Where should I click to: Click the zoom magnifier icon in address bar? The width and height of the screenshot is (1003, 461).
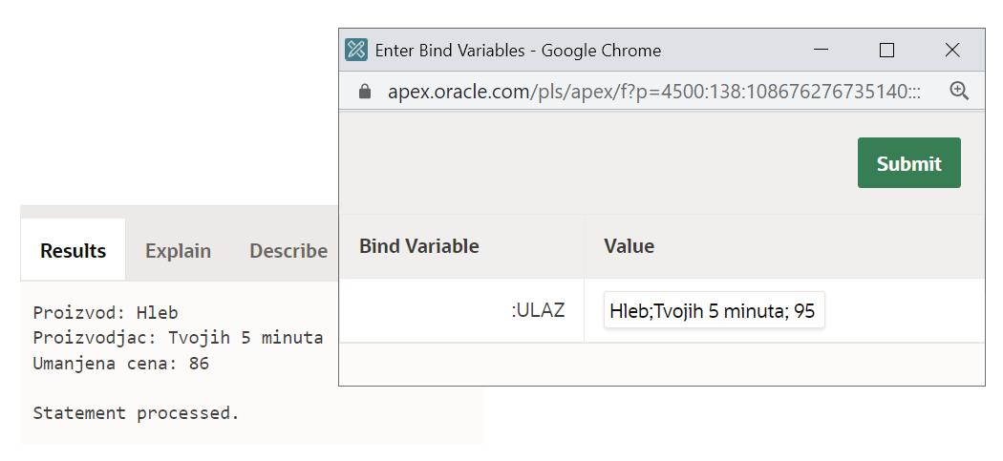[959, 91]
